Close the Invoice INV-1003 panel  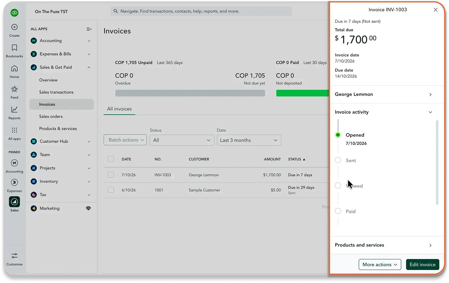436,10
